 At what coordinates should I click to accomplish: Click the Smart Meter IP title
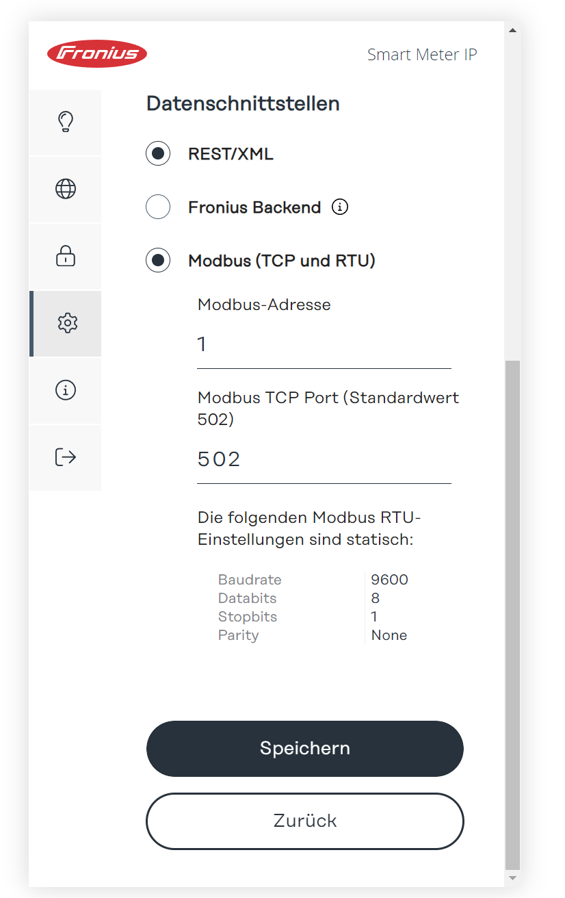(422, 55)
